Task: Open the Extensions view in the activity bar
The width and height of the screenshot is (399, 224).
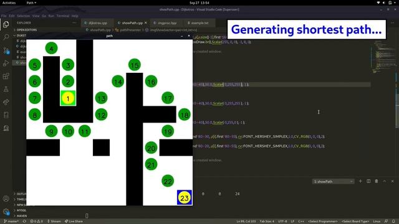Action: point(6,76)
